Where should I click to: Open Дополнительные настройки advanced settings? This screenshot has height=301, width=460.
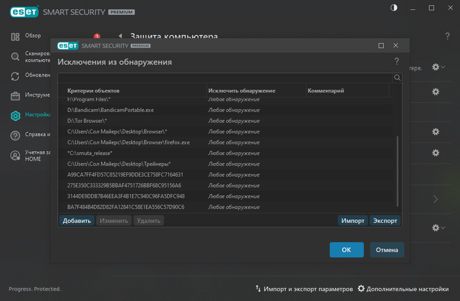coord(403,289)
